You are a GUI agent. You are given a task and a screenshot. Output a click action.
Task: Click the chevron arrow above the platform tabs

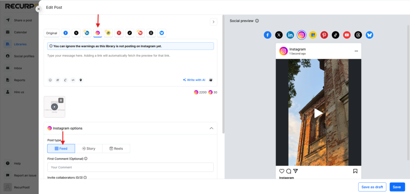(x=214, y=22)
